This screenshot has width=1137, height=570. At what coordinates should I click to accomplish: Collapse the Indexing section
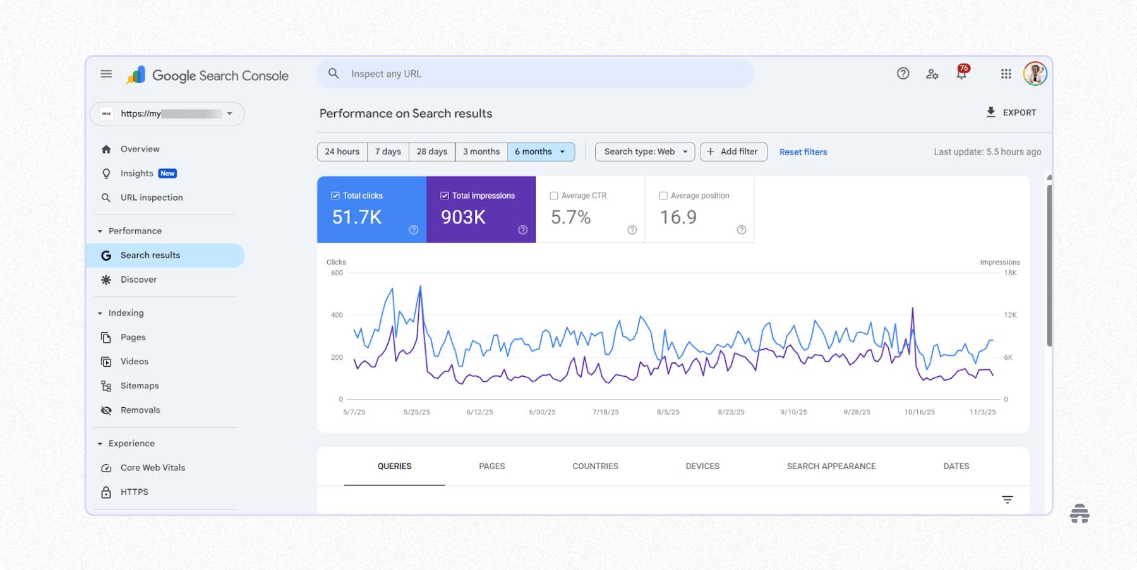coord(100,313)
